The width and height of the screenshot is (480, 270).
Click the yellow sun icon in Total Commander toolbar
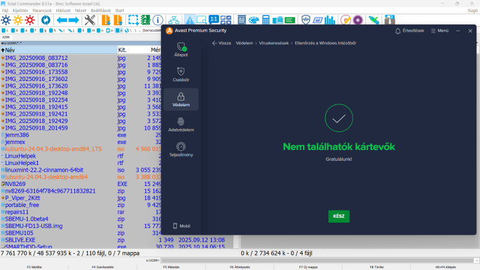click(x=18, y=20)
